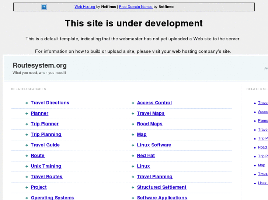Click the arrow icon beside Travel Maps
Image resolution: width=268 pixels, height=200 pixels.
point(133,113)
